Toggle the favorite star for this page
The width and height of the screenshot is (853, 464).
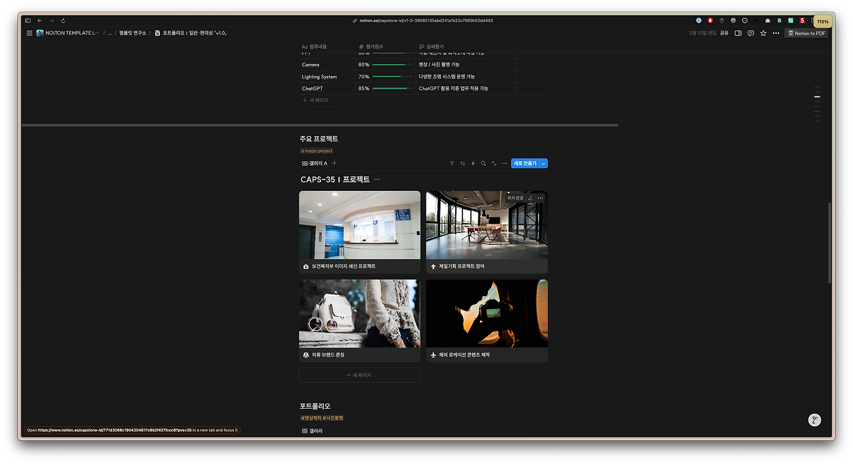[x=764, y=33]
